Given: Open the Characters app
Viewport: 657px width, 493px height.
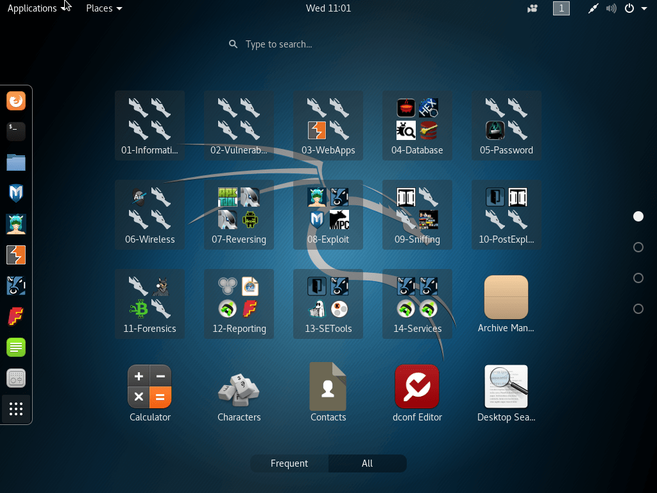Looking at the screenshot, I should pyautogui.click(x=239, y=394).
